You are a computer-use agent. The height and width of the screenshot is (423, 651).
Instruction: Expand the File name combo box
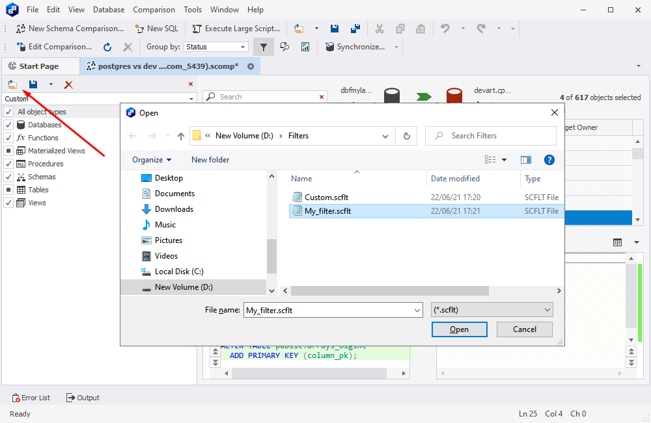coord(417,311)
